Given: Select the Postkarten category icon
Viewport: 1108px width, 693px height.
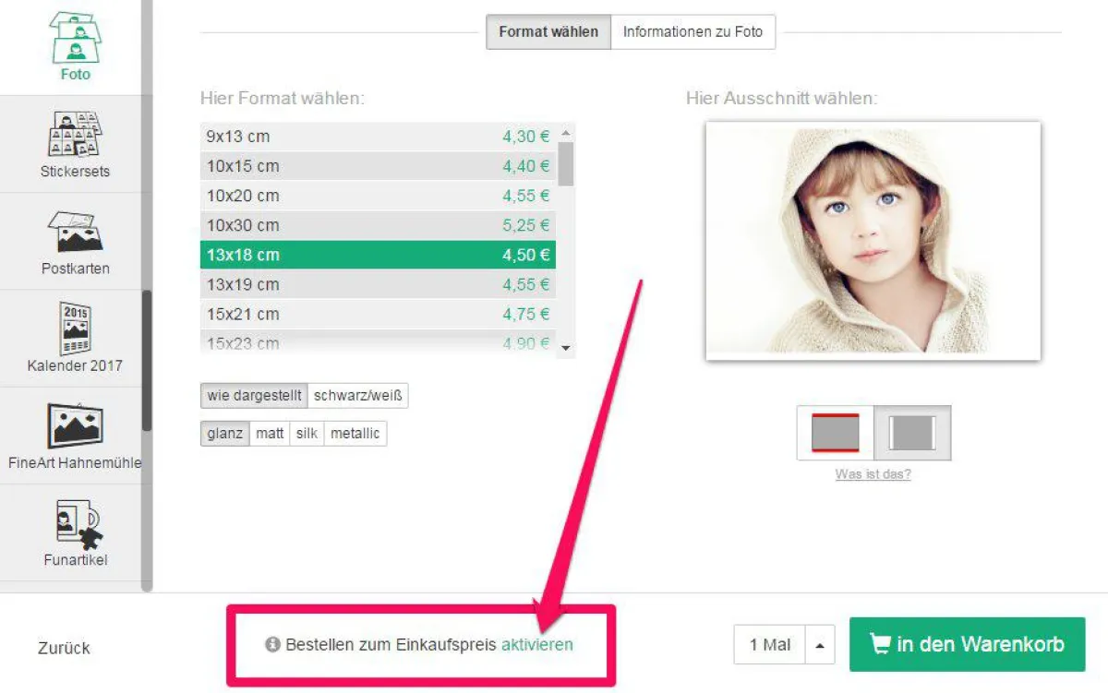Looking at the screenshot, I should pos(75,235).
